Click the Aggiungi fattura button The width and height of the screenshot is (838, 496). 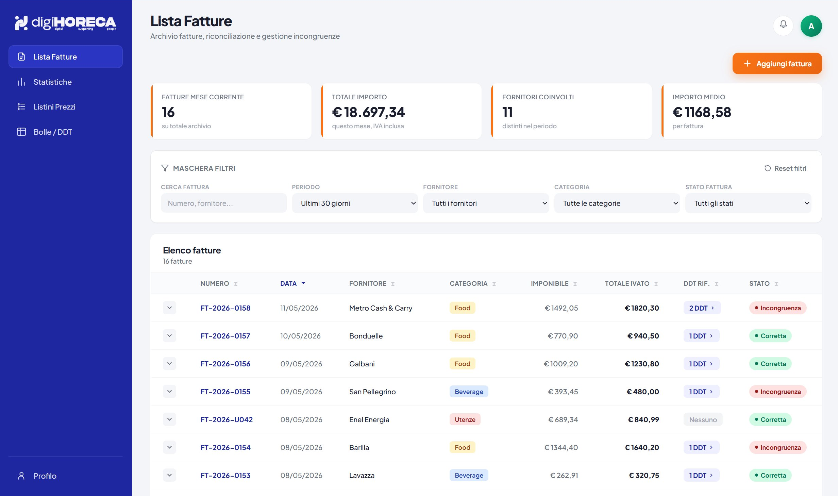[777, 64]
